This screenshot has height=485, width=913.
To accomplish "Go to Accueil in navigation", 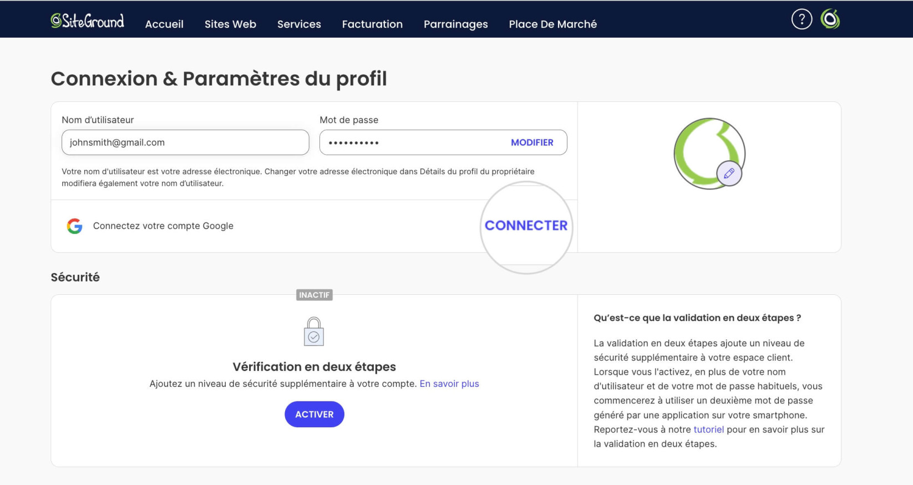I will click(164, 24).
